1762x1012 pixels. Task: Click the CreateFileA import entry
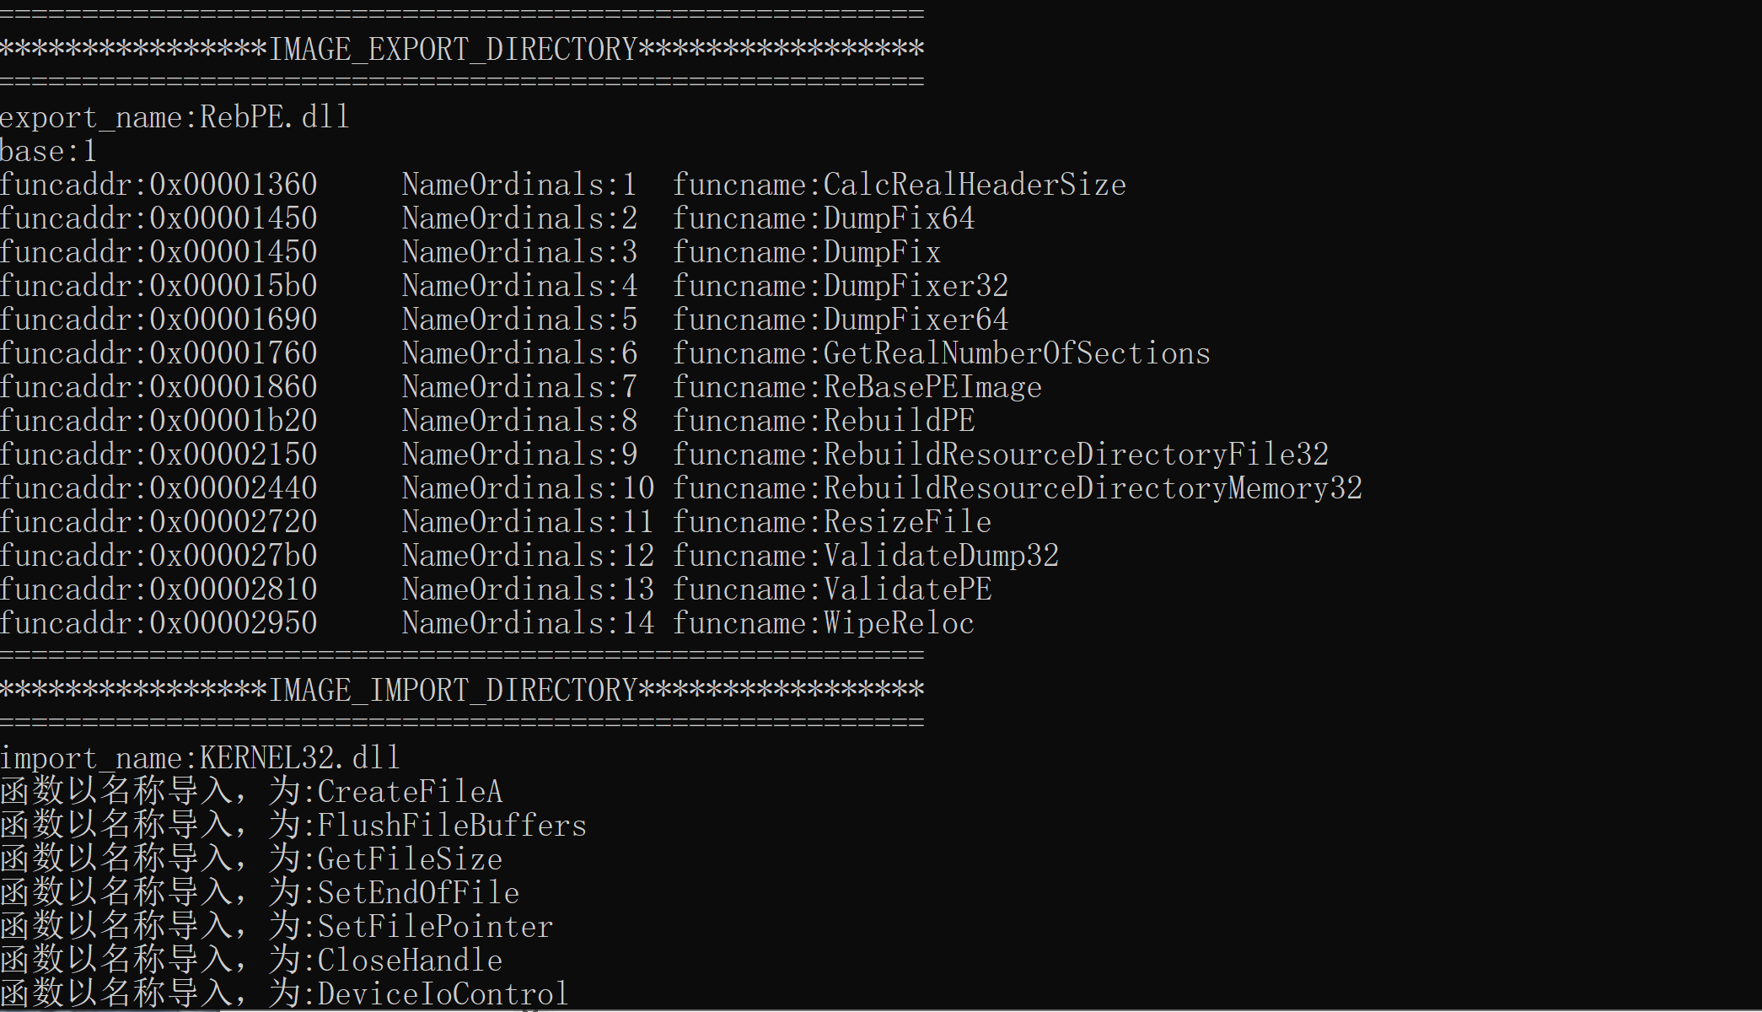[251, 792]
